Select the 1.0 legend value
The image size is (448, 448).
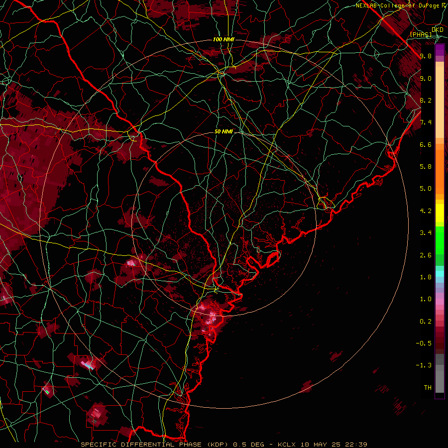click(x=426, y=299)
